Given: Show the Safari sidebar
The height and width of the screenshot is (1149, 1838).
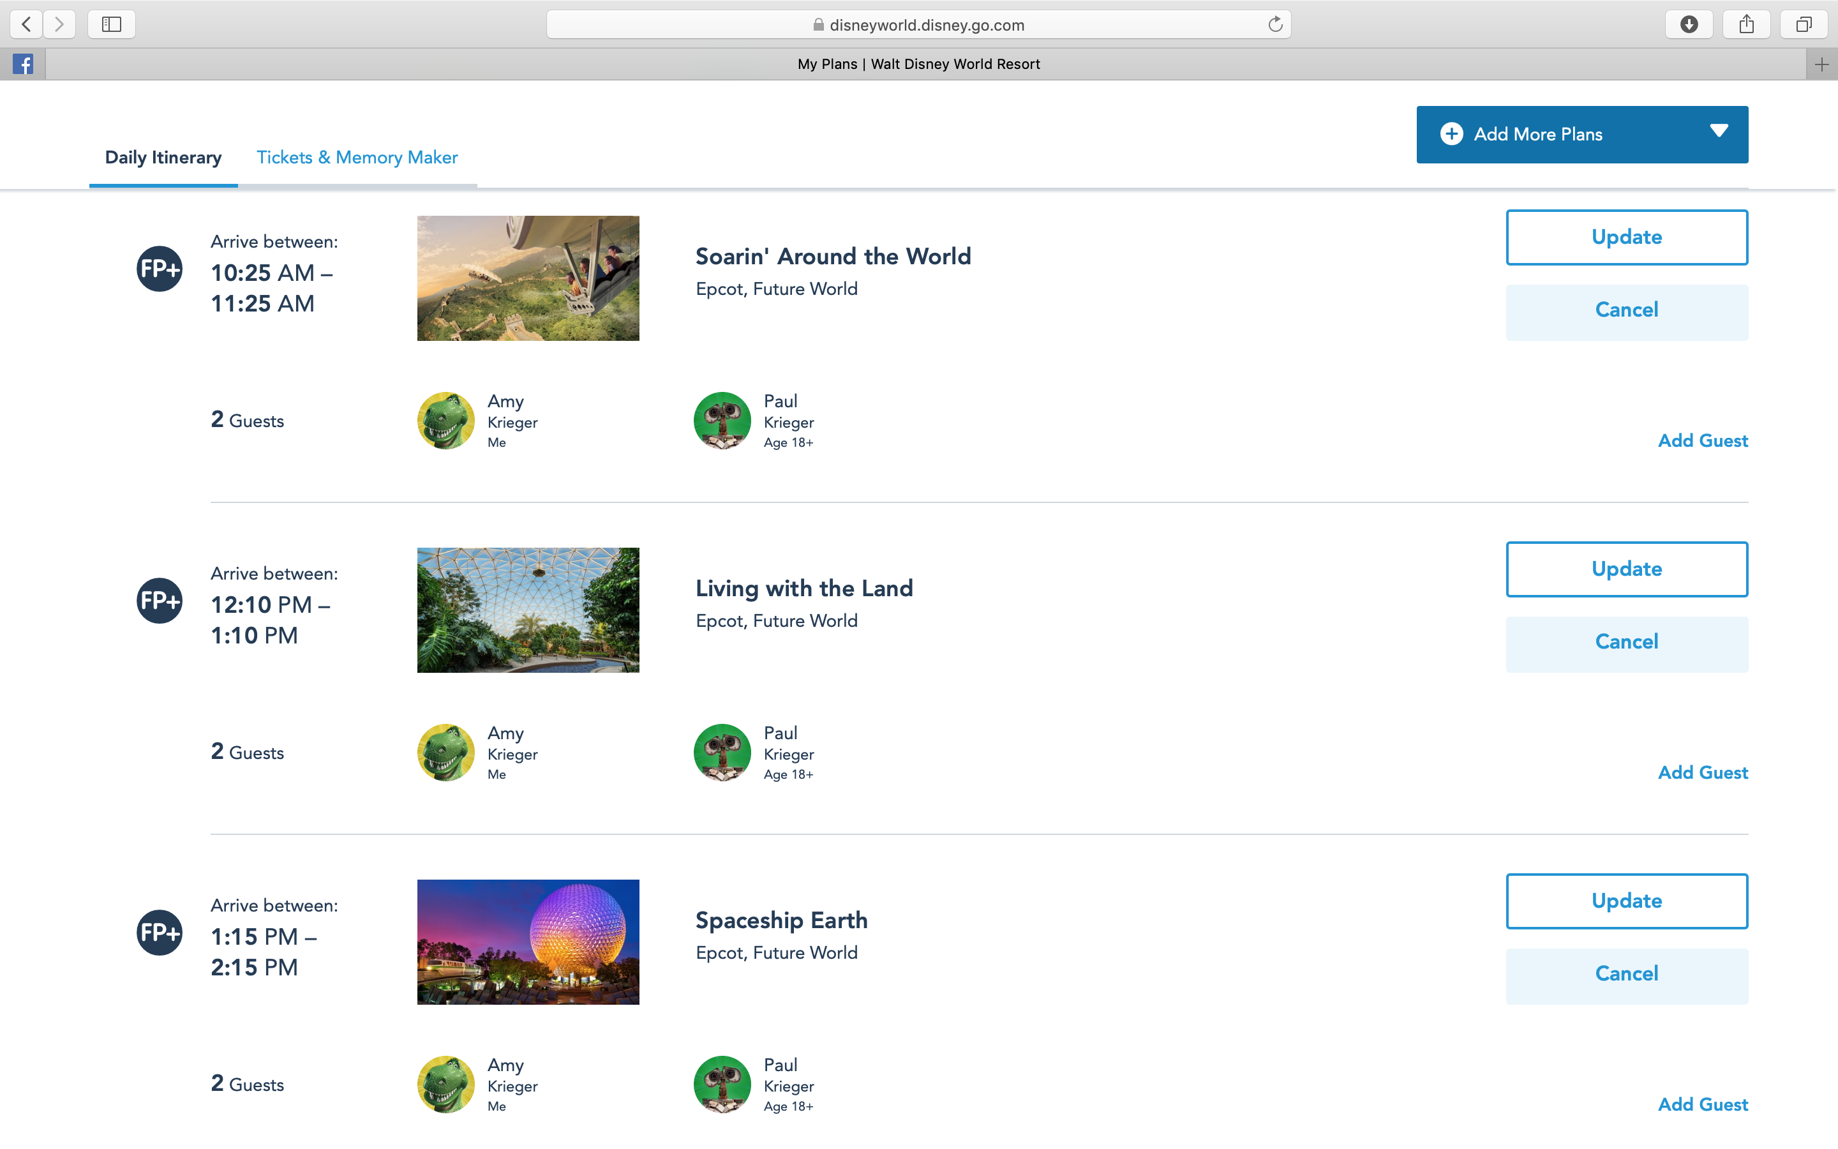Looking at the screenshot, I should point(112,24).
